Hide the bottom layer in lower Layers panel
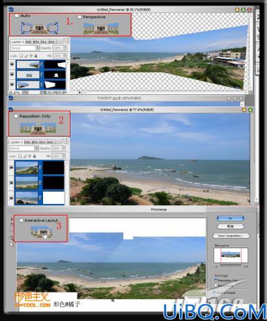Screen dimensions: 267x321 point(11,198)
